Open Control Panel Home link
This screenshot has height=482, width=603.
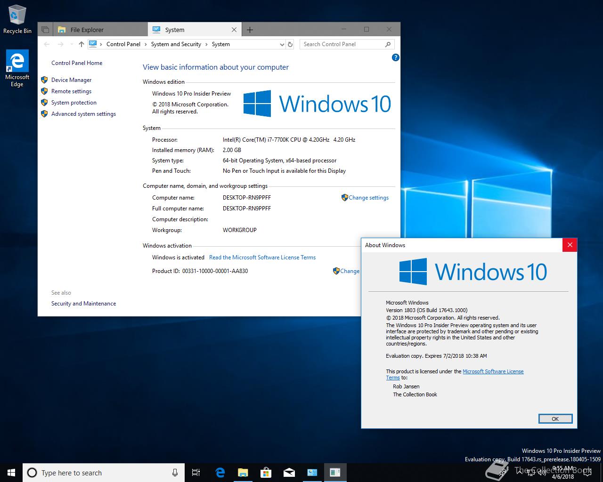tap(77, 63)
